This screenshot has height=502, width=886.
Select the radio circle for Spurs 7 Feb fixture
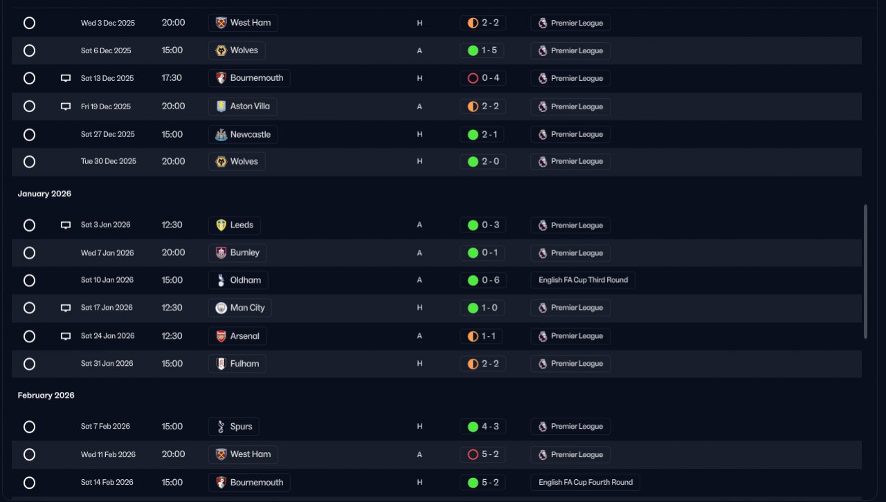pos(29,427)
